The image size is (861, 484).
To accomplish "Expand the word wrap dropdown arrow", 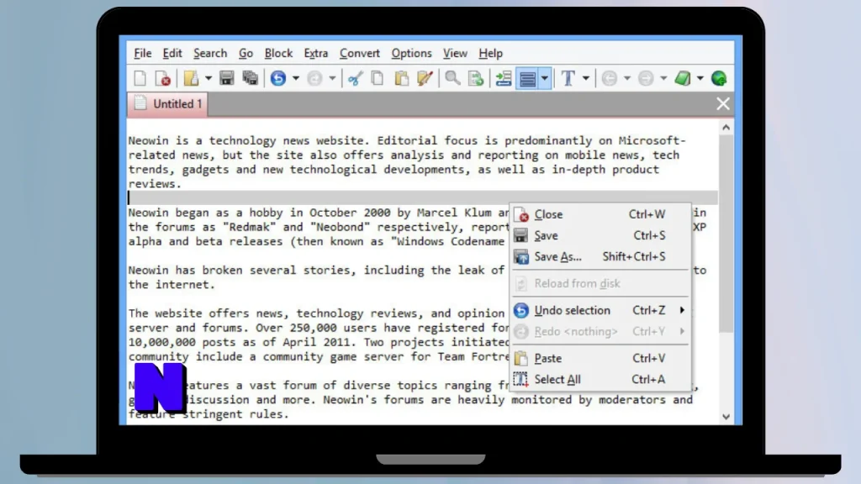I will coord(544,78).
